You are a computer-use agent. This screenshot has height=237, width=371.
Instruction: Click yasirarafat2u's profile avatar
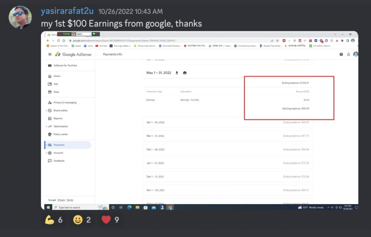pyautogui.click(x=20, y=17)
